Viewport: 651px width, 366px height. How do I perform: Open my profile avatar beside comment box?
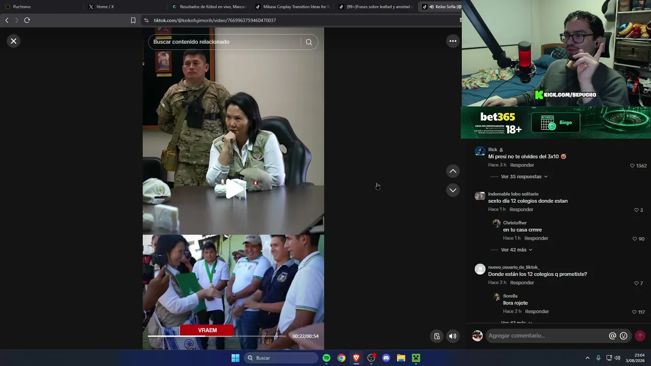[477, 335]
